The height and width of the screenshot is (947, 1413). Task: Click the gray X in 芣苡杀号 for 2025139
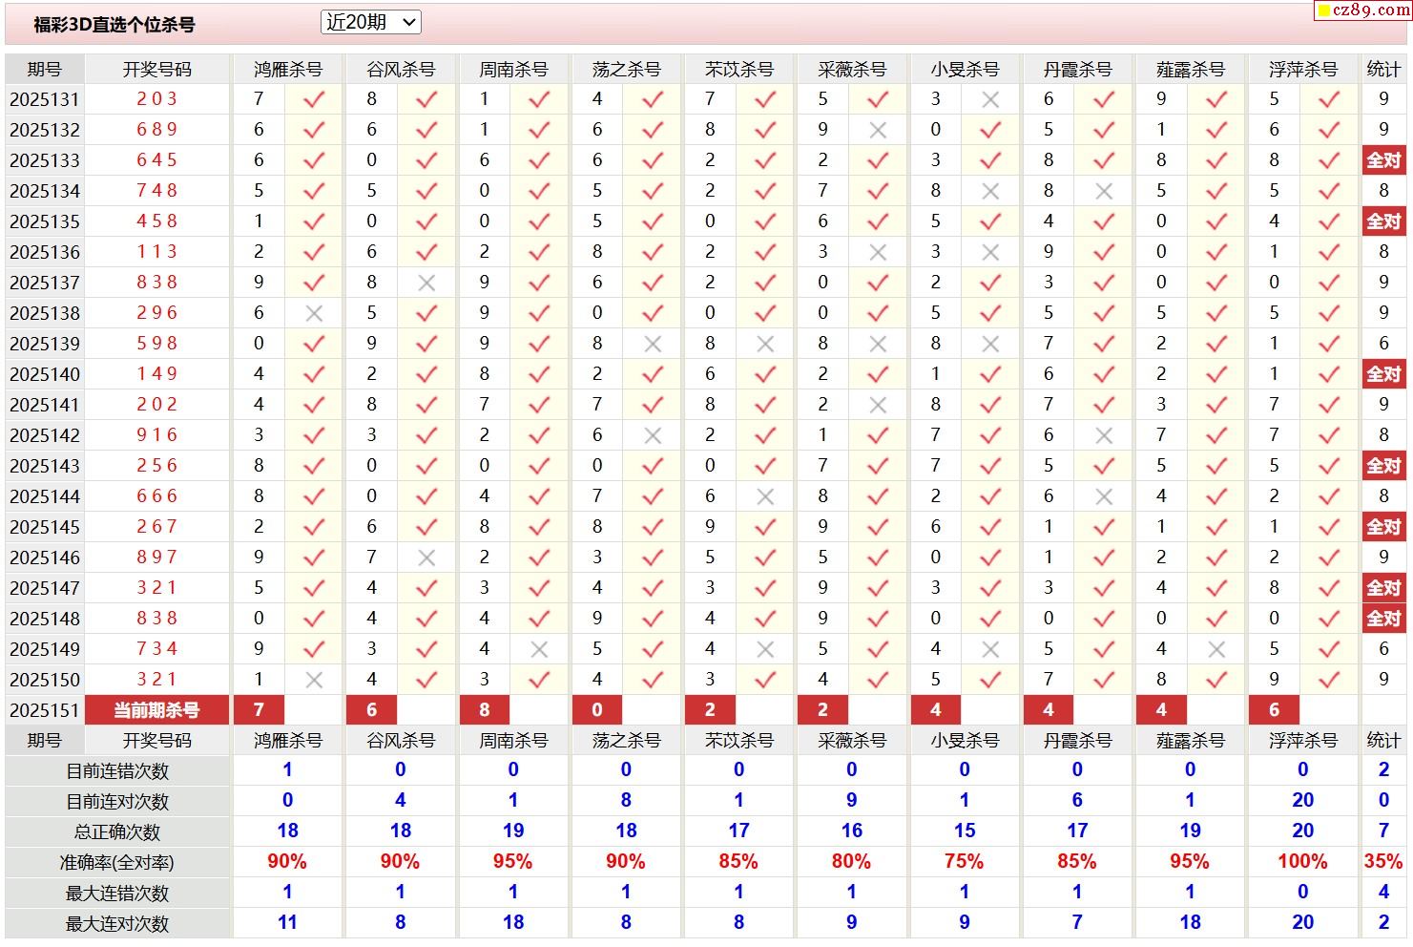click(x=765, y=344)
